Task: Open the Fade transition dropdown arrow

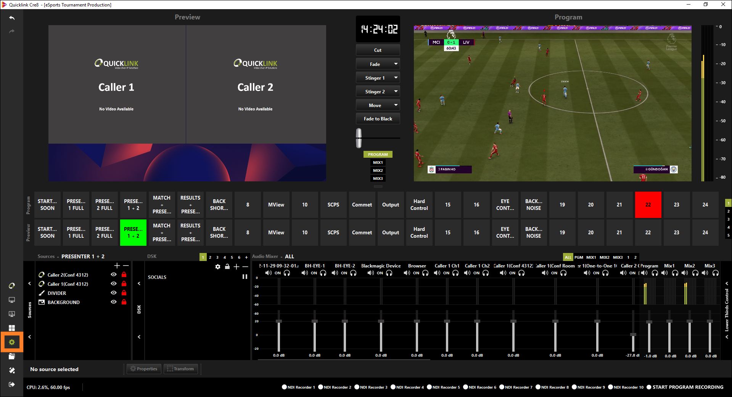Action: [396, 64]
